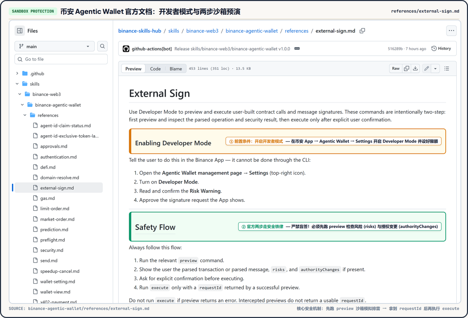Collapse the references folder chevron

coord(25,115)
